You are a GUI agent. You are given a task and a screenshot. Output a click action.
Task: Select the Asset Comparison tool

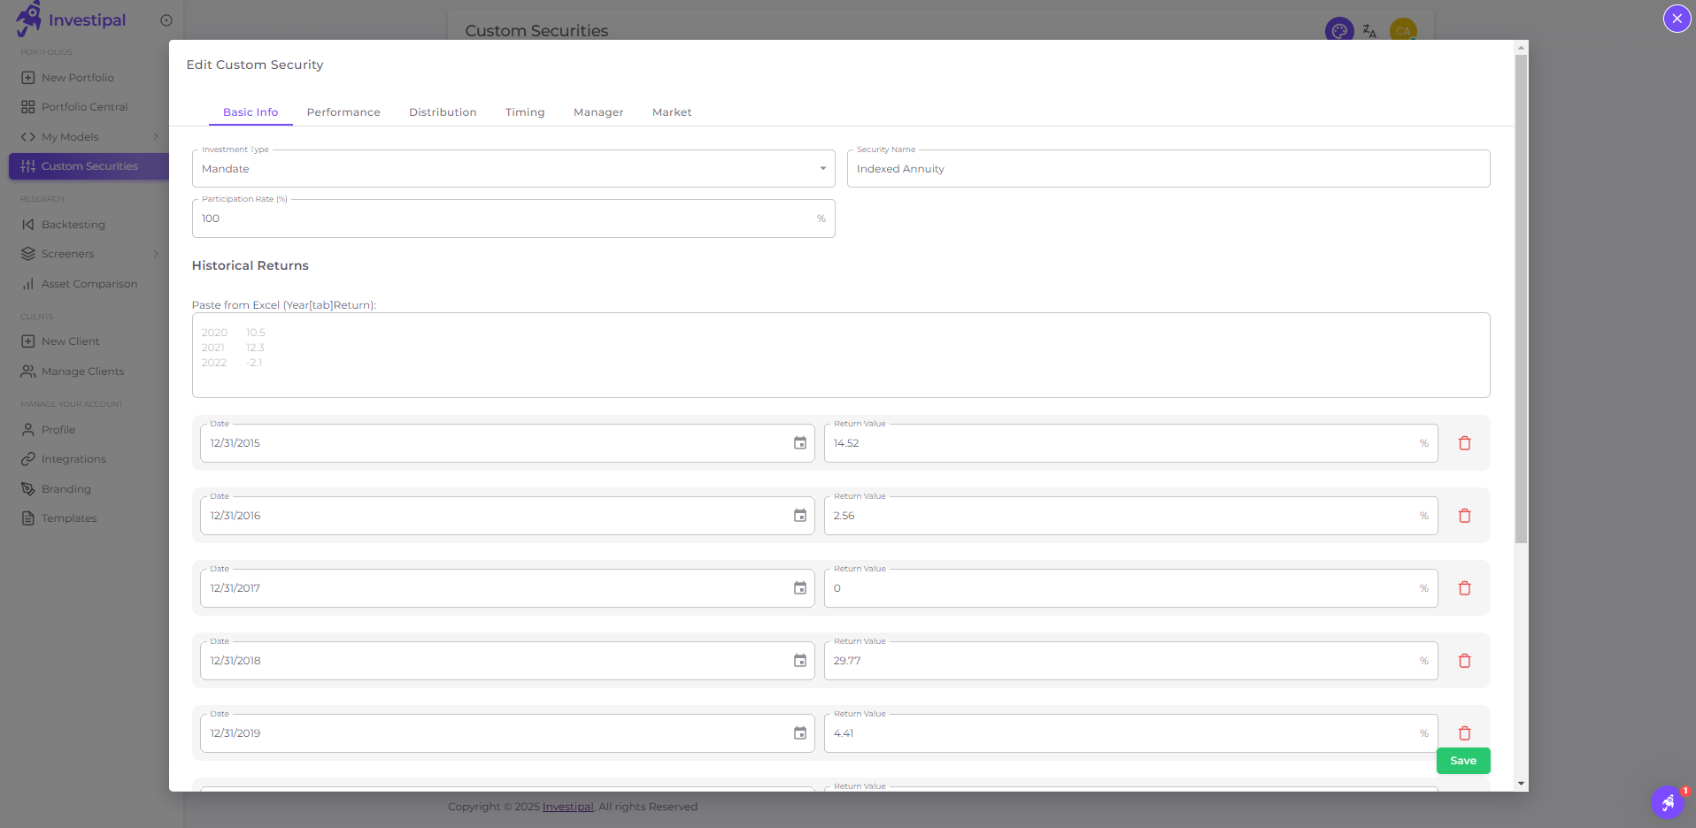tap(89, 283)
